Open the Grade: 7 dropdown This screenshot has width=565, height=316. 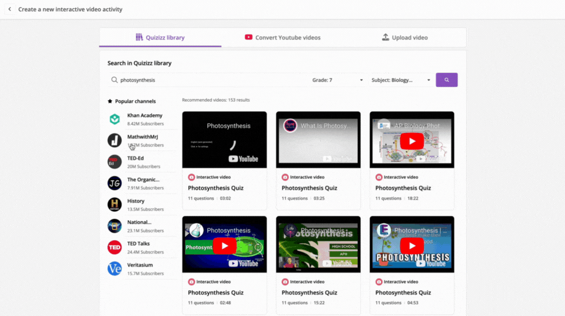click(x=338, y=80)
